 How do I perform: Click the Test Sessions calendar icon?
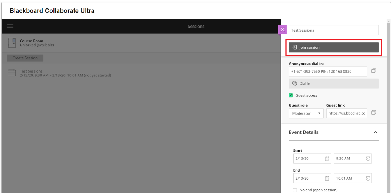tap(12, 73)
